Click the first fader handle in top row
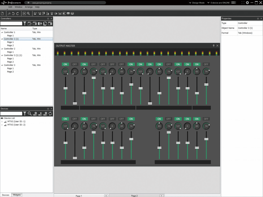The width and height of the screenshot is (263, 197). tap(65, 88)
